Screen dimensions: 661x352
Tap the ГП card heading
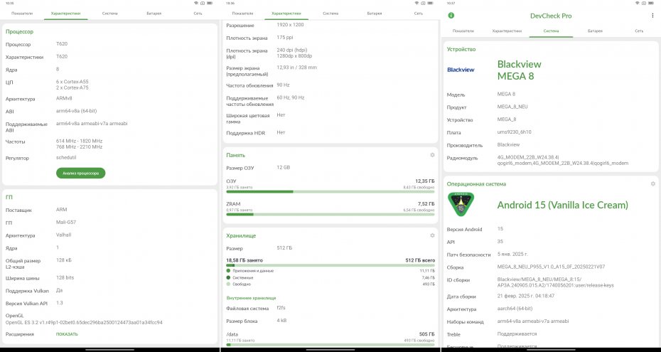[x=9, y=197]
